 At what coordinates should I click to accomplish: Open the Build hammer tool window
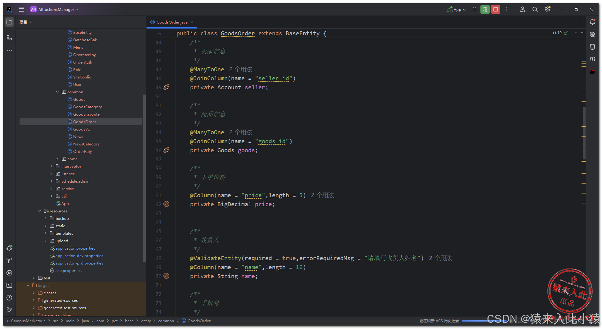tap(9, 260)
